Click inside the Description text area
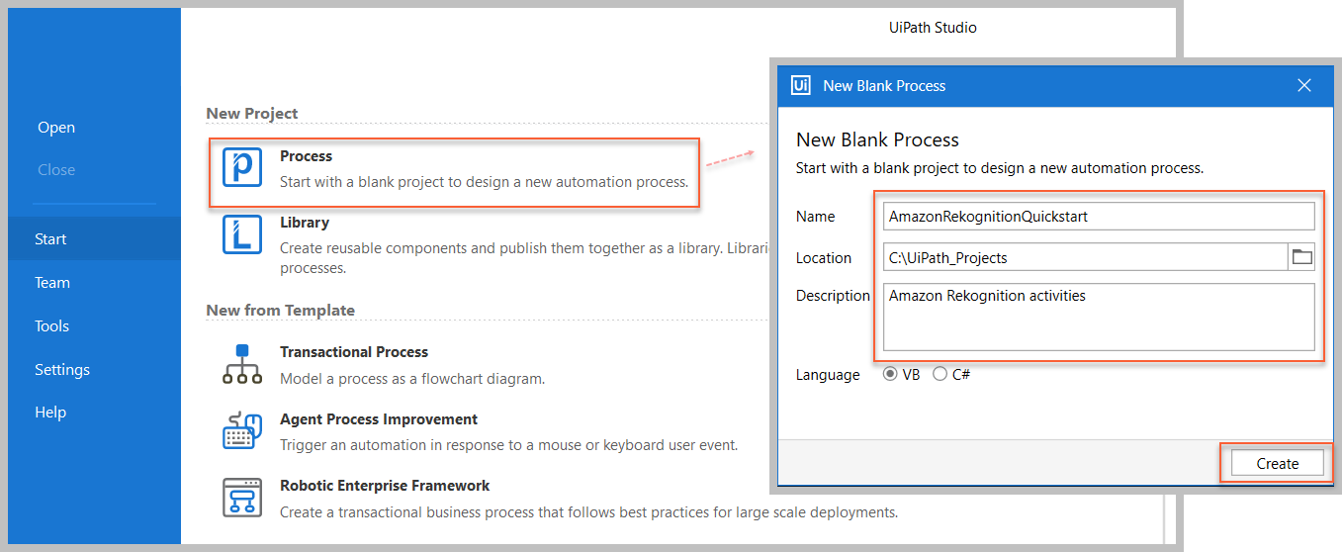This screenshot has height=552, width=1342. (x=1099, y=317)
